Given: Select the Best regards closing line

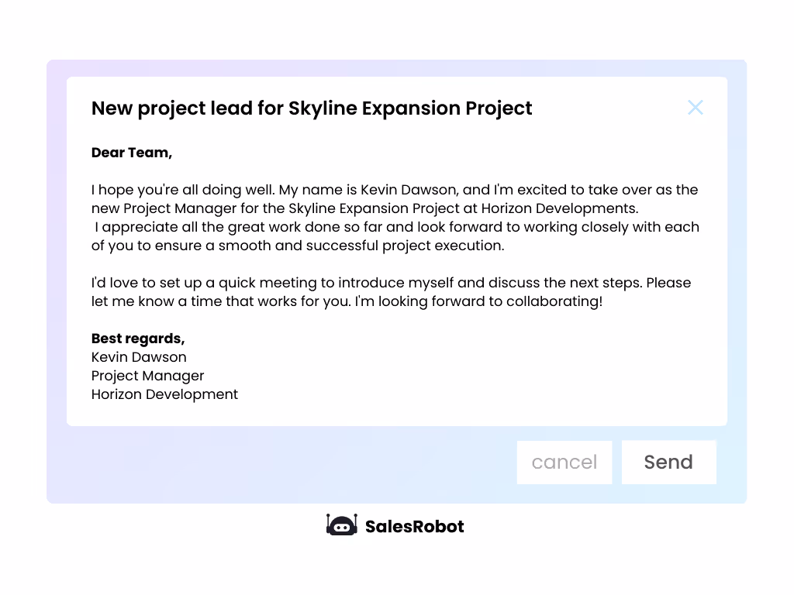Looking at the screenshot, I should (140, 339).
